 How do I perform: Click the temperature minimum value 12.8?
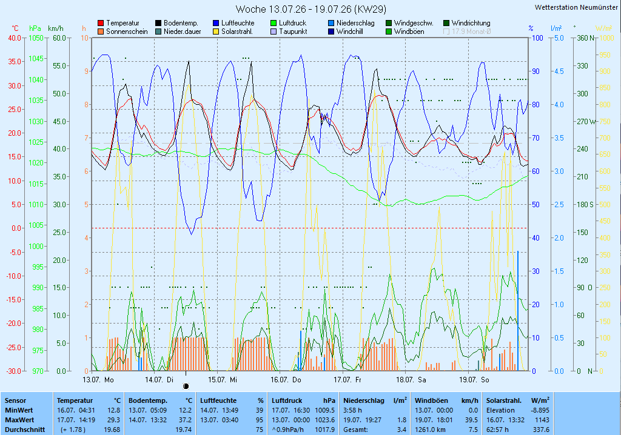(x=113, y=410)
